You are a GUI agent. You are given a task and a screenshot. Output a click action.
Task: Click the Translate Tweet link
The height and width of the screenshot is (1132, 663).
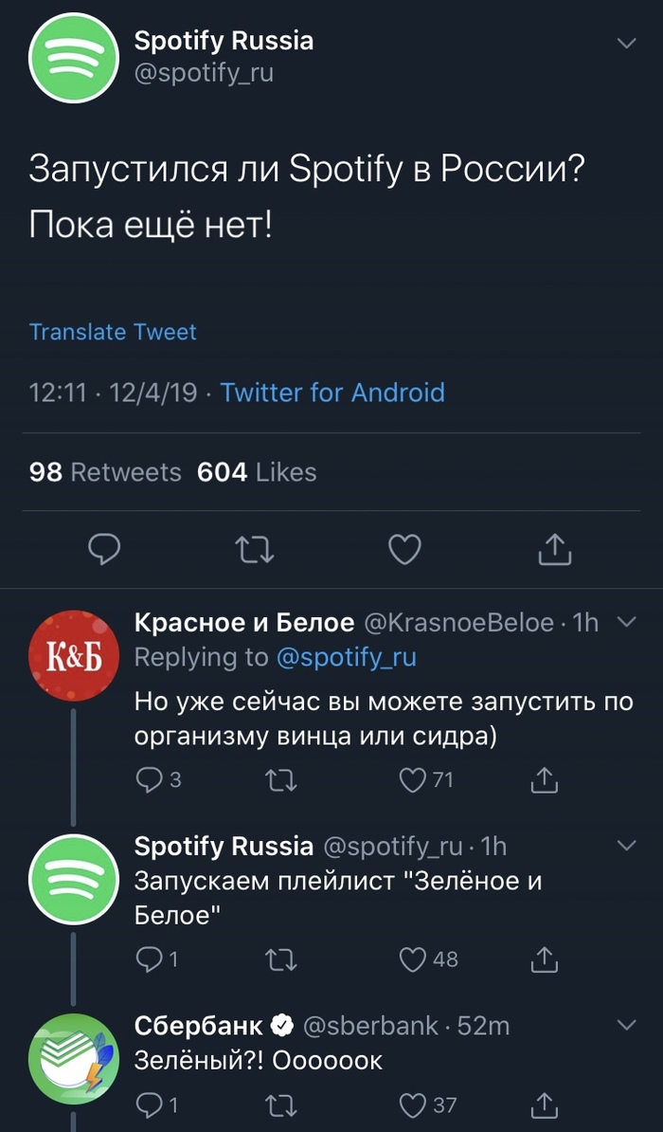[x=113, y=332]
